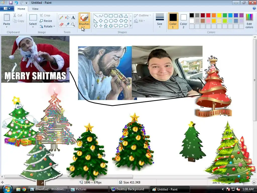The width and height of the screenshot is (257, 193).
Task: Choose the Four-point star shape
Action: (x=101, y=26)
